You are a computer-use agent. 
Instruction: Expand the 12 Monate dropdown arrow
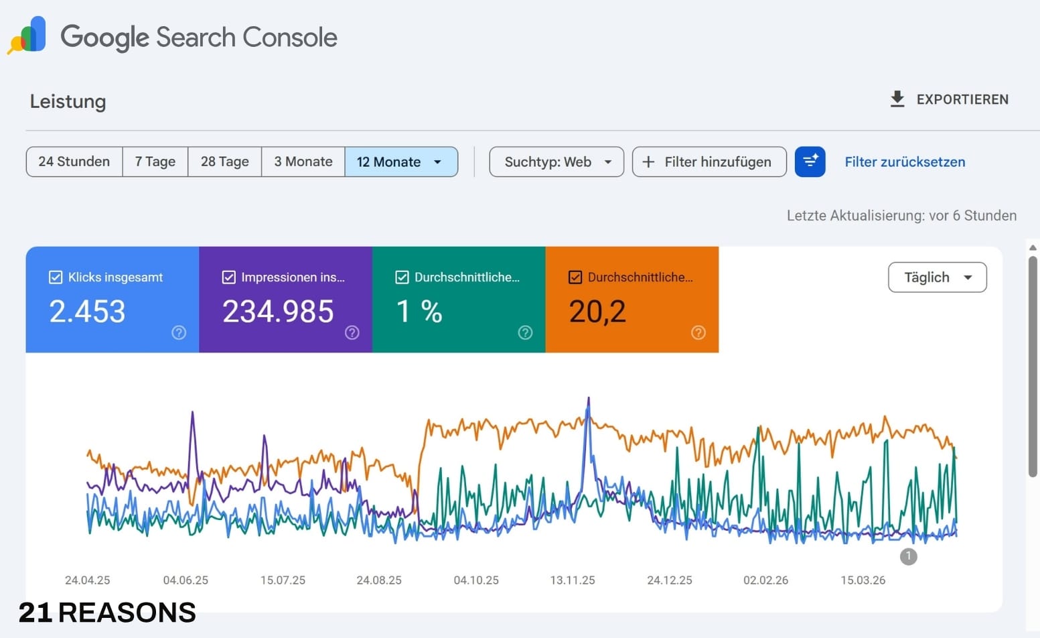pos(437,162)
